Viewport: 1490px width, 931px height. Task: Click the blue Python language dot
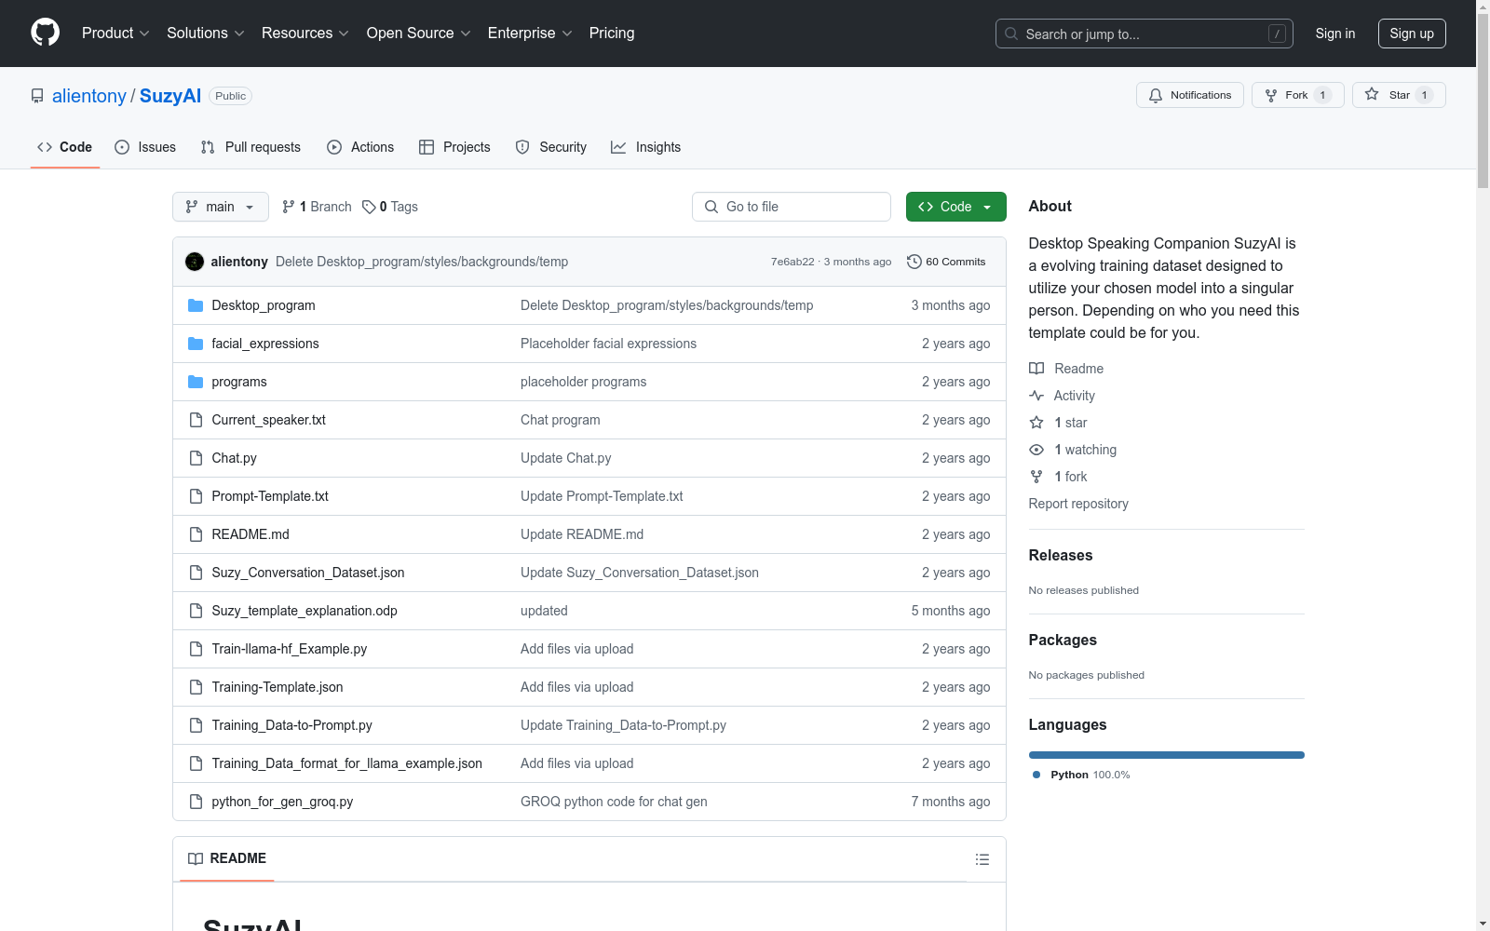coord(1036,775)
